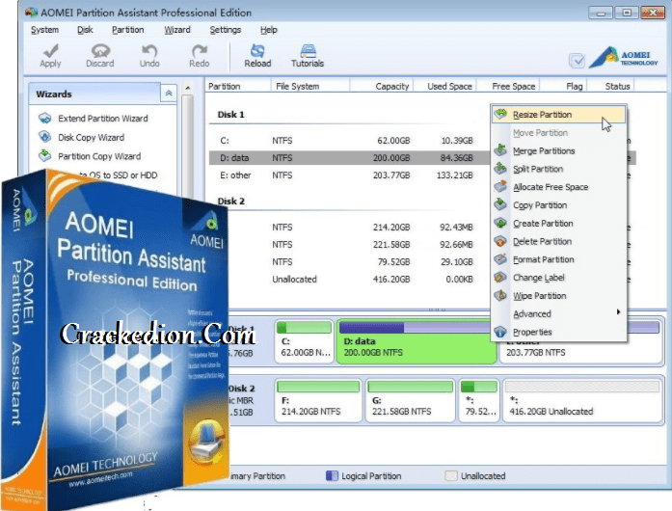Sort by Flag column header
Image resolution: width=672 pixels, height=511 pixels.
pyautogui.click(x=562, y=86)
